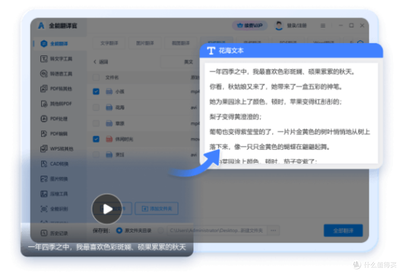Image resolution: width=400 pixels, height=273 pixels.
Task: Click the user avatar icon
Action: point(279,25)
